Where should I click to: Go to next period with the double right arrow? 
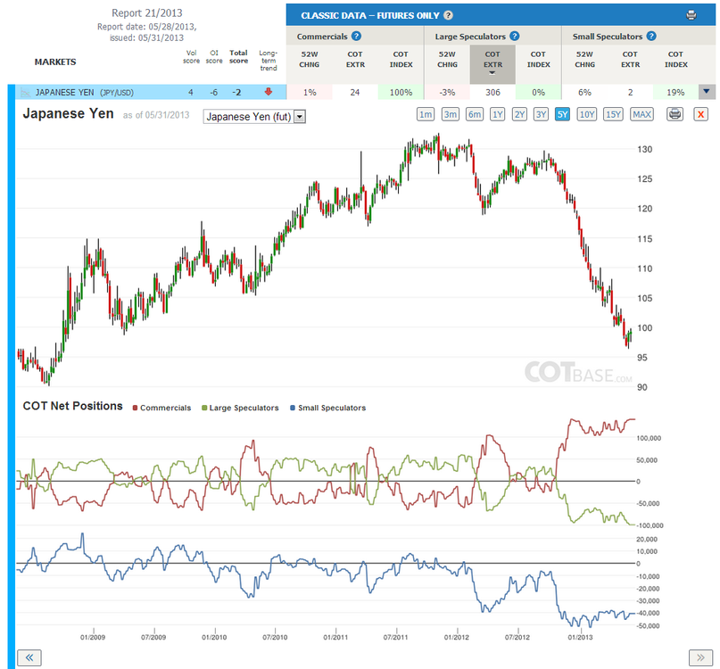[x=700, y=657]
